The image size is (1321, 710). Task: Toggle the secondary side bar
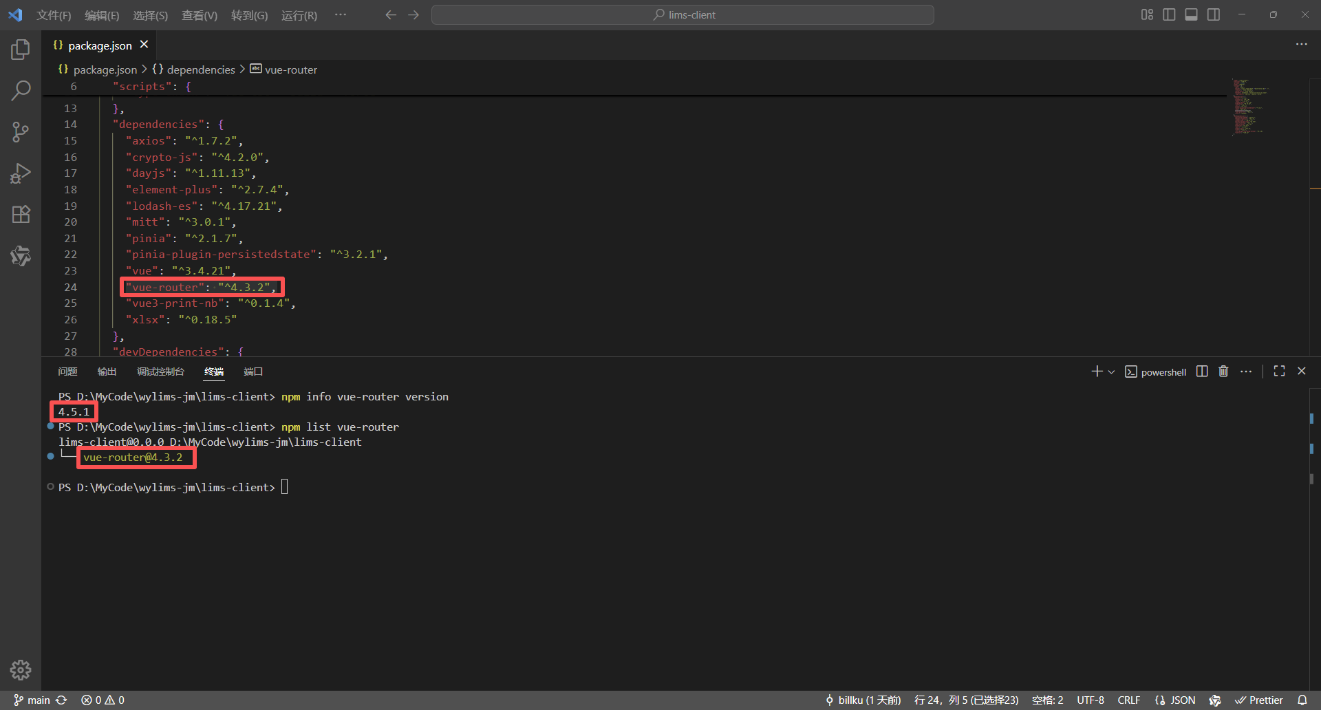pos(1213,14)
